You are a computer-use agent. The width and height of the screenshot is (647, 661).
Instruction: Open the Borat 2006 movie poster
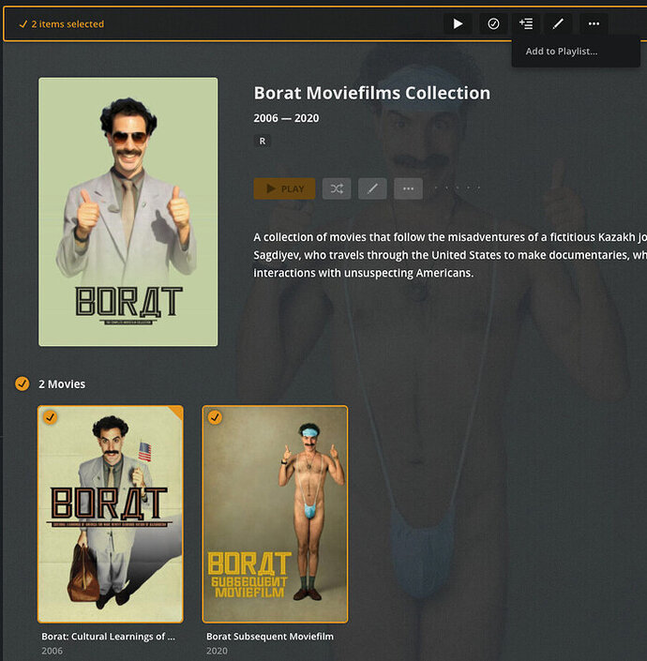pos(111,514)
